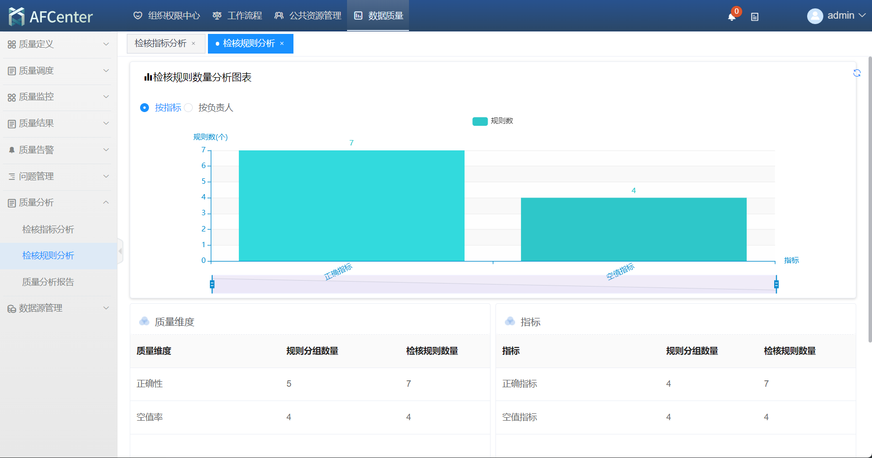Image resolution: width=872 pixels, height=458 pixels.
Task: Click the refresh icon on chart panel
Action: click(857, 73)
